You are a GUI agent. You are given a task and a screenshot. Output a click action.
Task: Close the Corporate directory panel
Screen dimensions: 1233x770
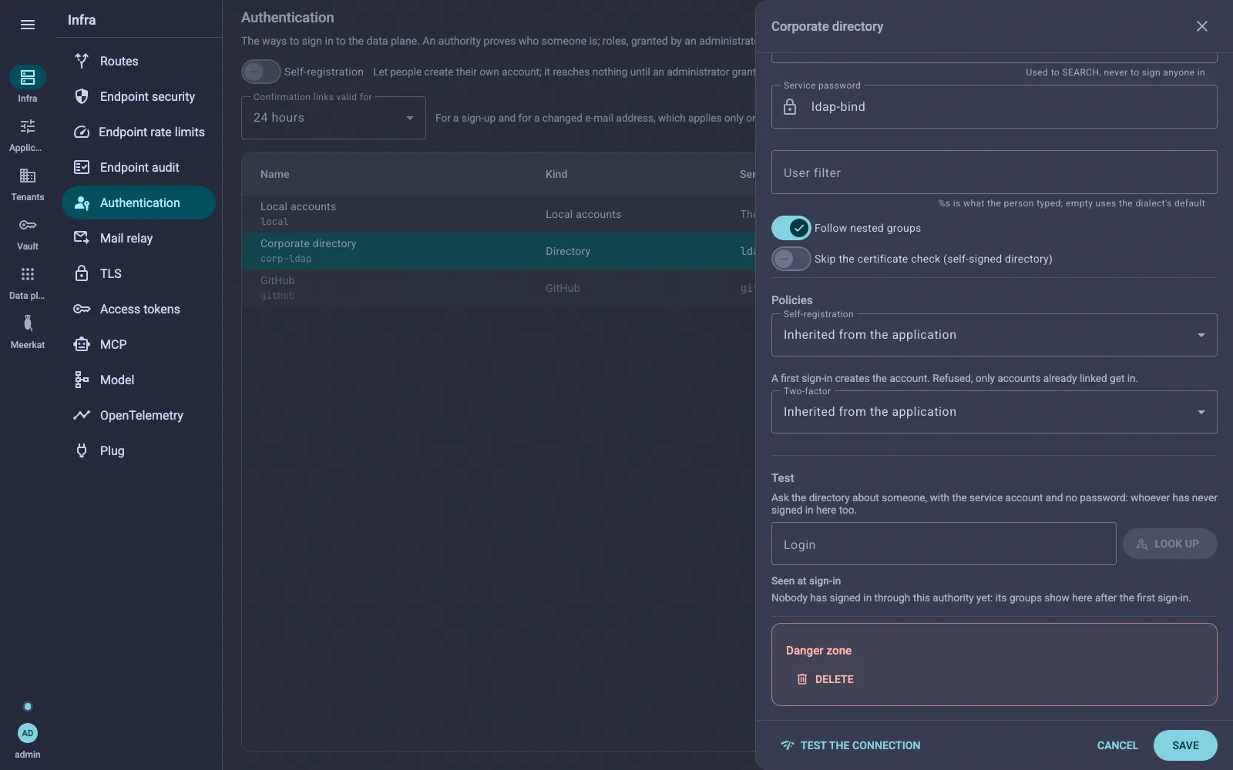point(1202,26)
